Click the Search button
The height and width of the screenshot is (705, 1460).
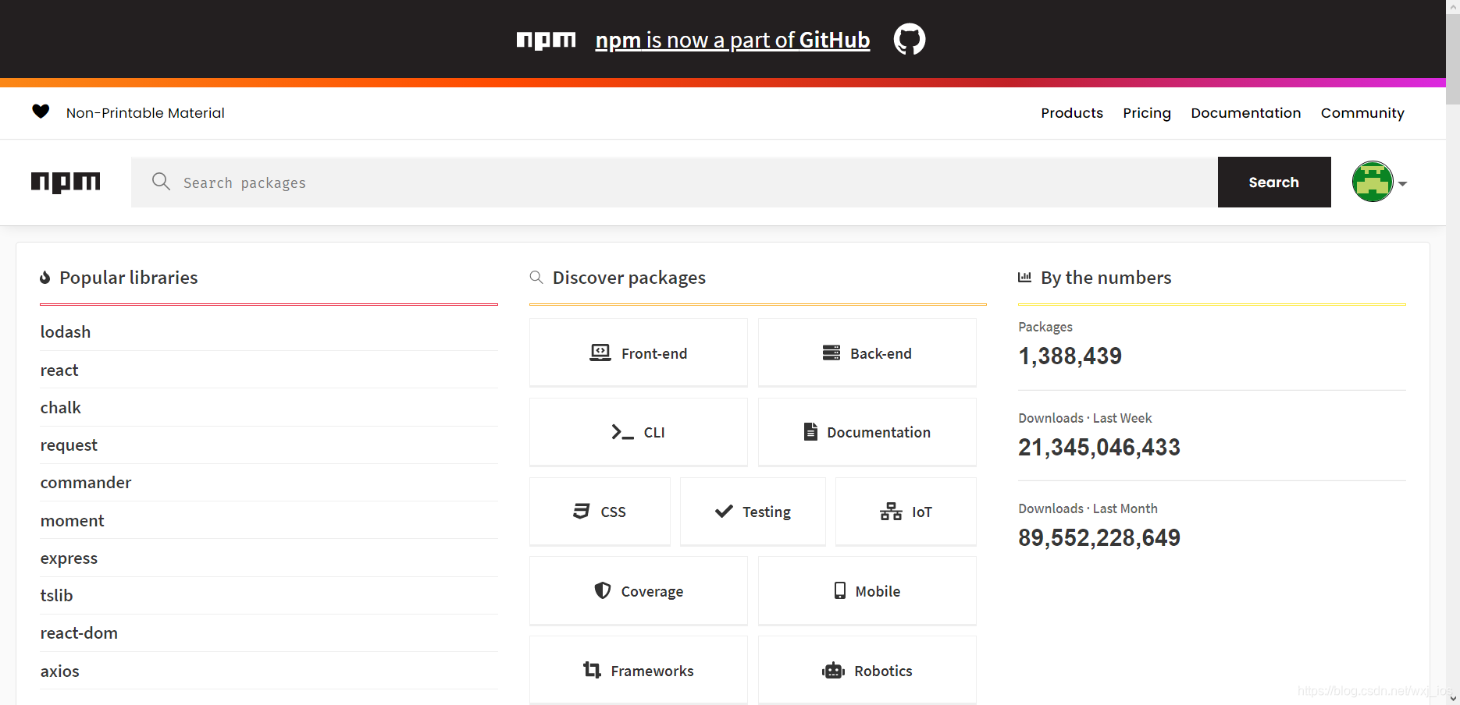point(1274,182)
